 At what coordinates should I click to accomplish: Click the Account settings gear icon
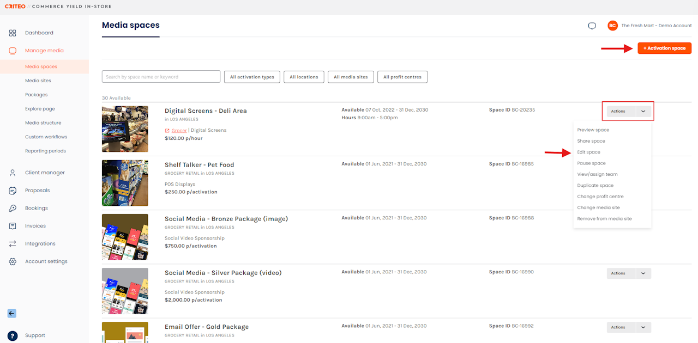pos(13,262)
